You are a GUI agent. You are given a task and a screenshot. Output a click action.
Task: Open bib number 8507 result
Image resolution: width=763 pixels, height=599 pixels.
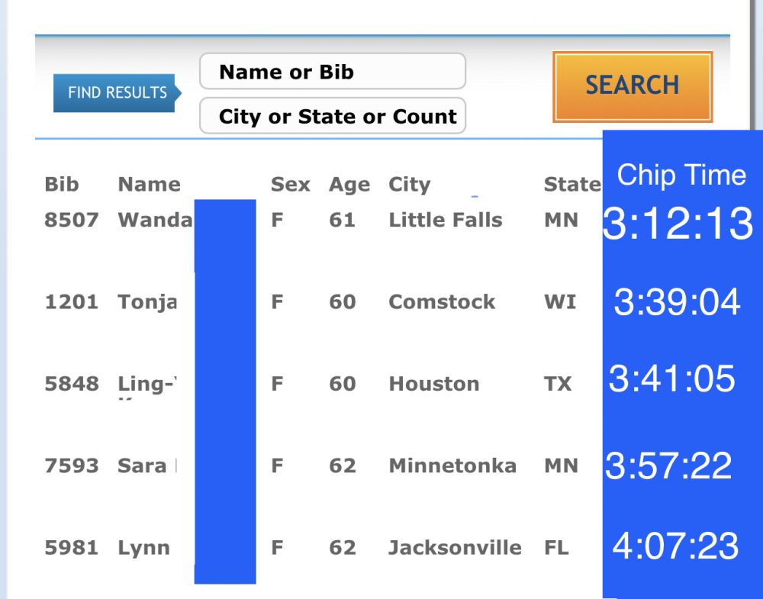coord(72,221)
